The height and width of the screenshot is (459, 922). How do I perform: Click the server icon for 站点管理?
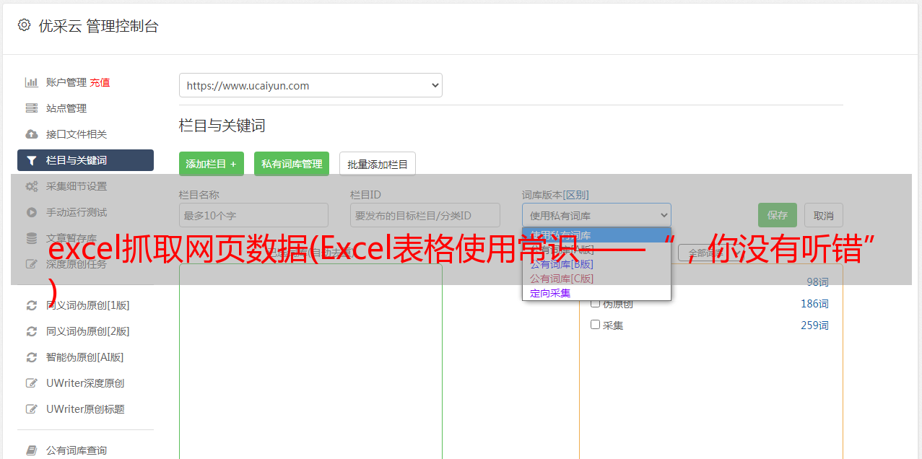coord(31,108)
